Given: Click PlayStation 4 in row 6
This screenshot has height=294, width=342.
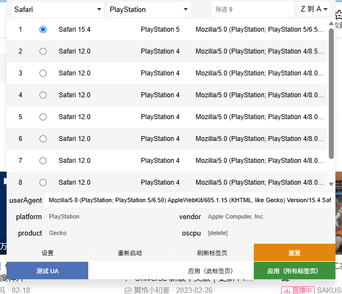Looking at the screenshot, I should pos(160,139).
